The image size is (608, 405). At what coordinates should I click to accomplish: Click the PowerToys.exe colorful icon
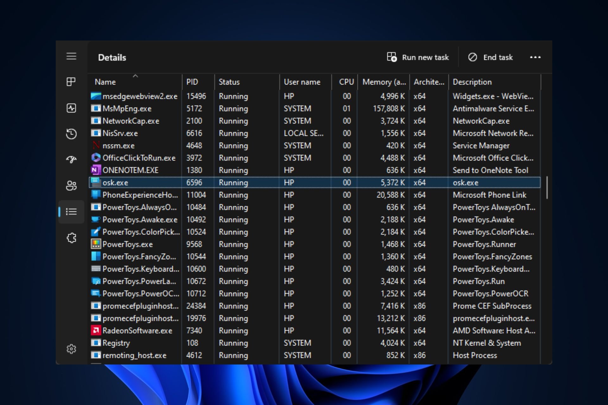[x=96, y=244]
